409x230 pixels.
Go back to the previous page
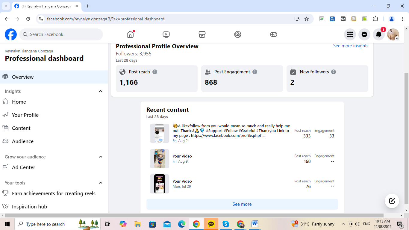[x=7, y=19]
